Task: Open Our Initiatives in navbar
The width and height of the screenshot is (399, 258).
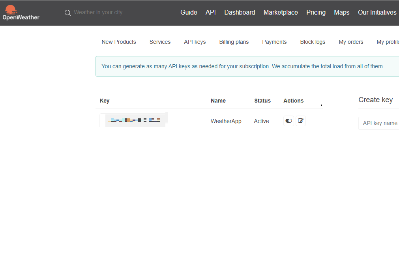Action: point(377,13)
